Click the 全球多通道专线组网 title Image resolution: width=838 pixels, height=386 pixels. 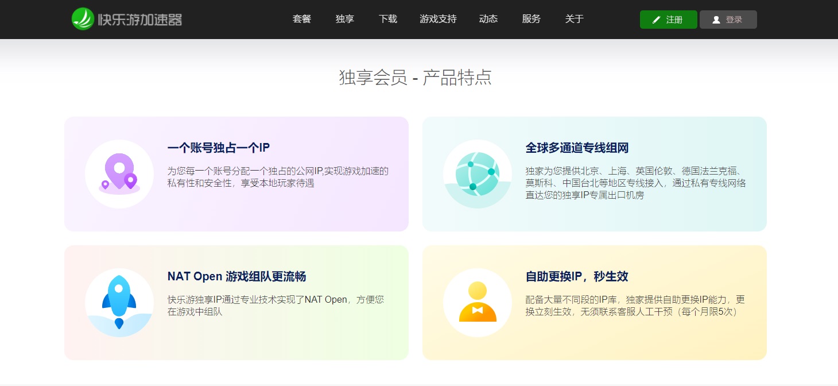[x=577, y=148]
